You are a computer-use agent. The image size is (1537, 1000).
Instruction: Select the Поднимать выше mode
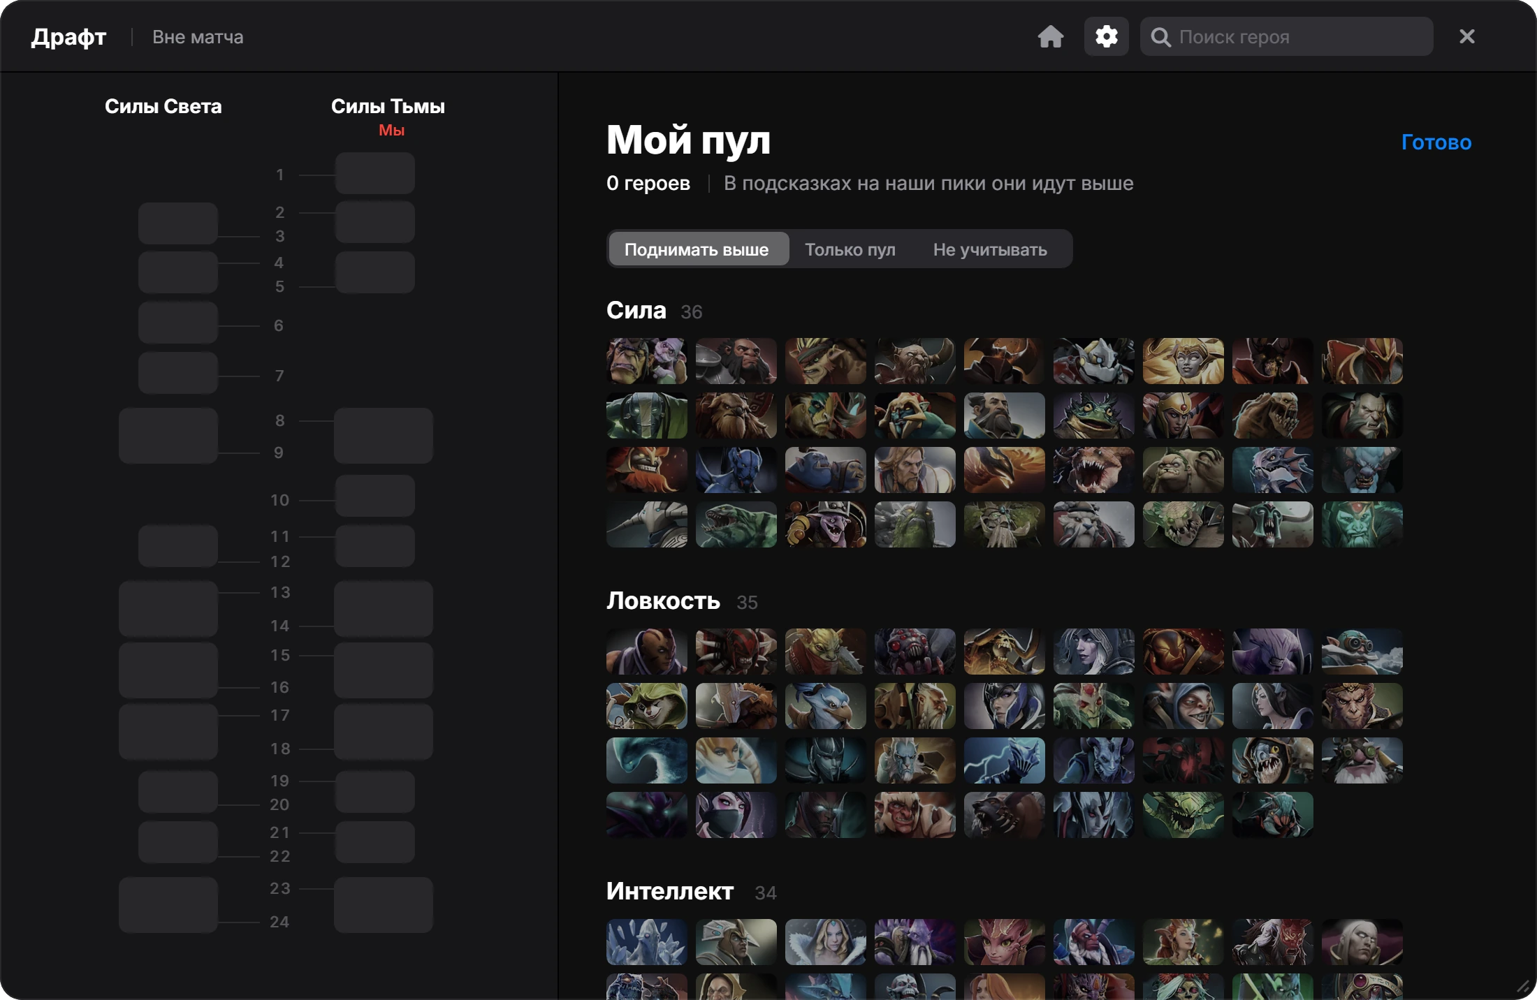698,249
